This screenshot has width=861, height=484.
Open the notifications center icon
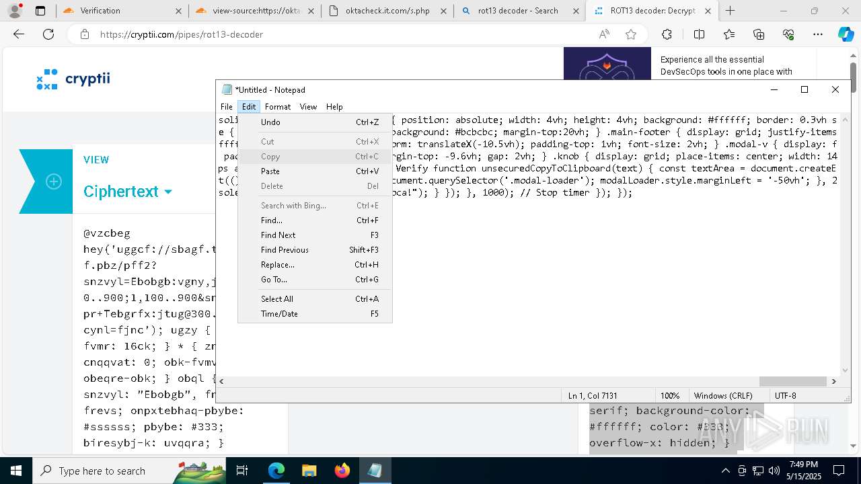839,471
